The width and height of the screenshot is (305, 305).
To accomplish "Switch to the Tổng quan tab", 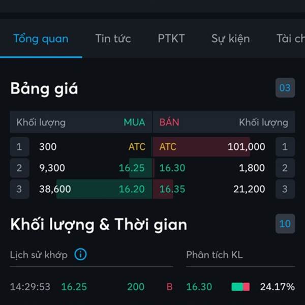I will pos(41,39).
